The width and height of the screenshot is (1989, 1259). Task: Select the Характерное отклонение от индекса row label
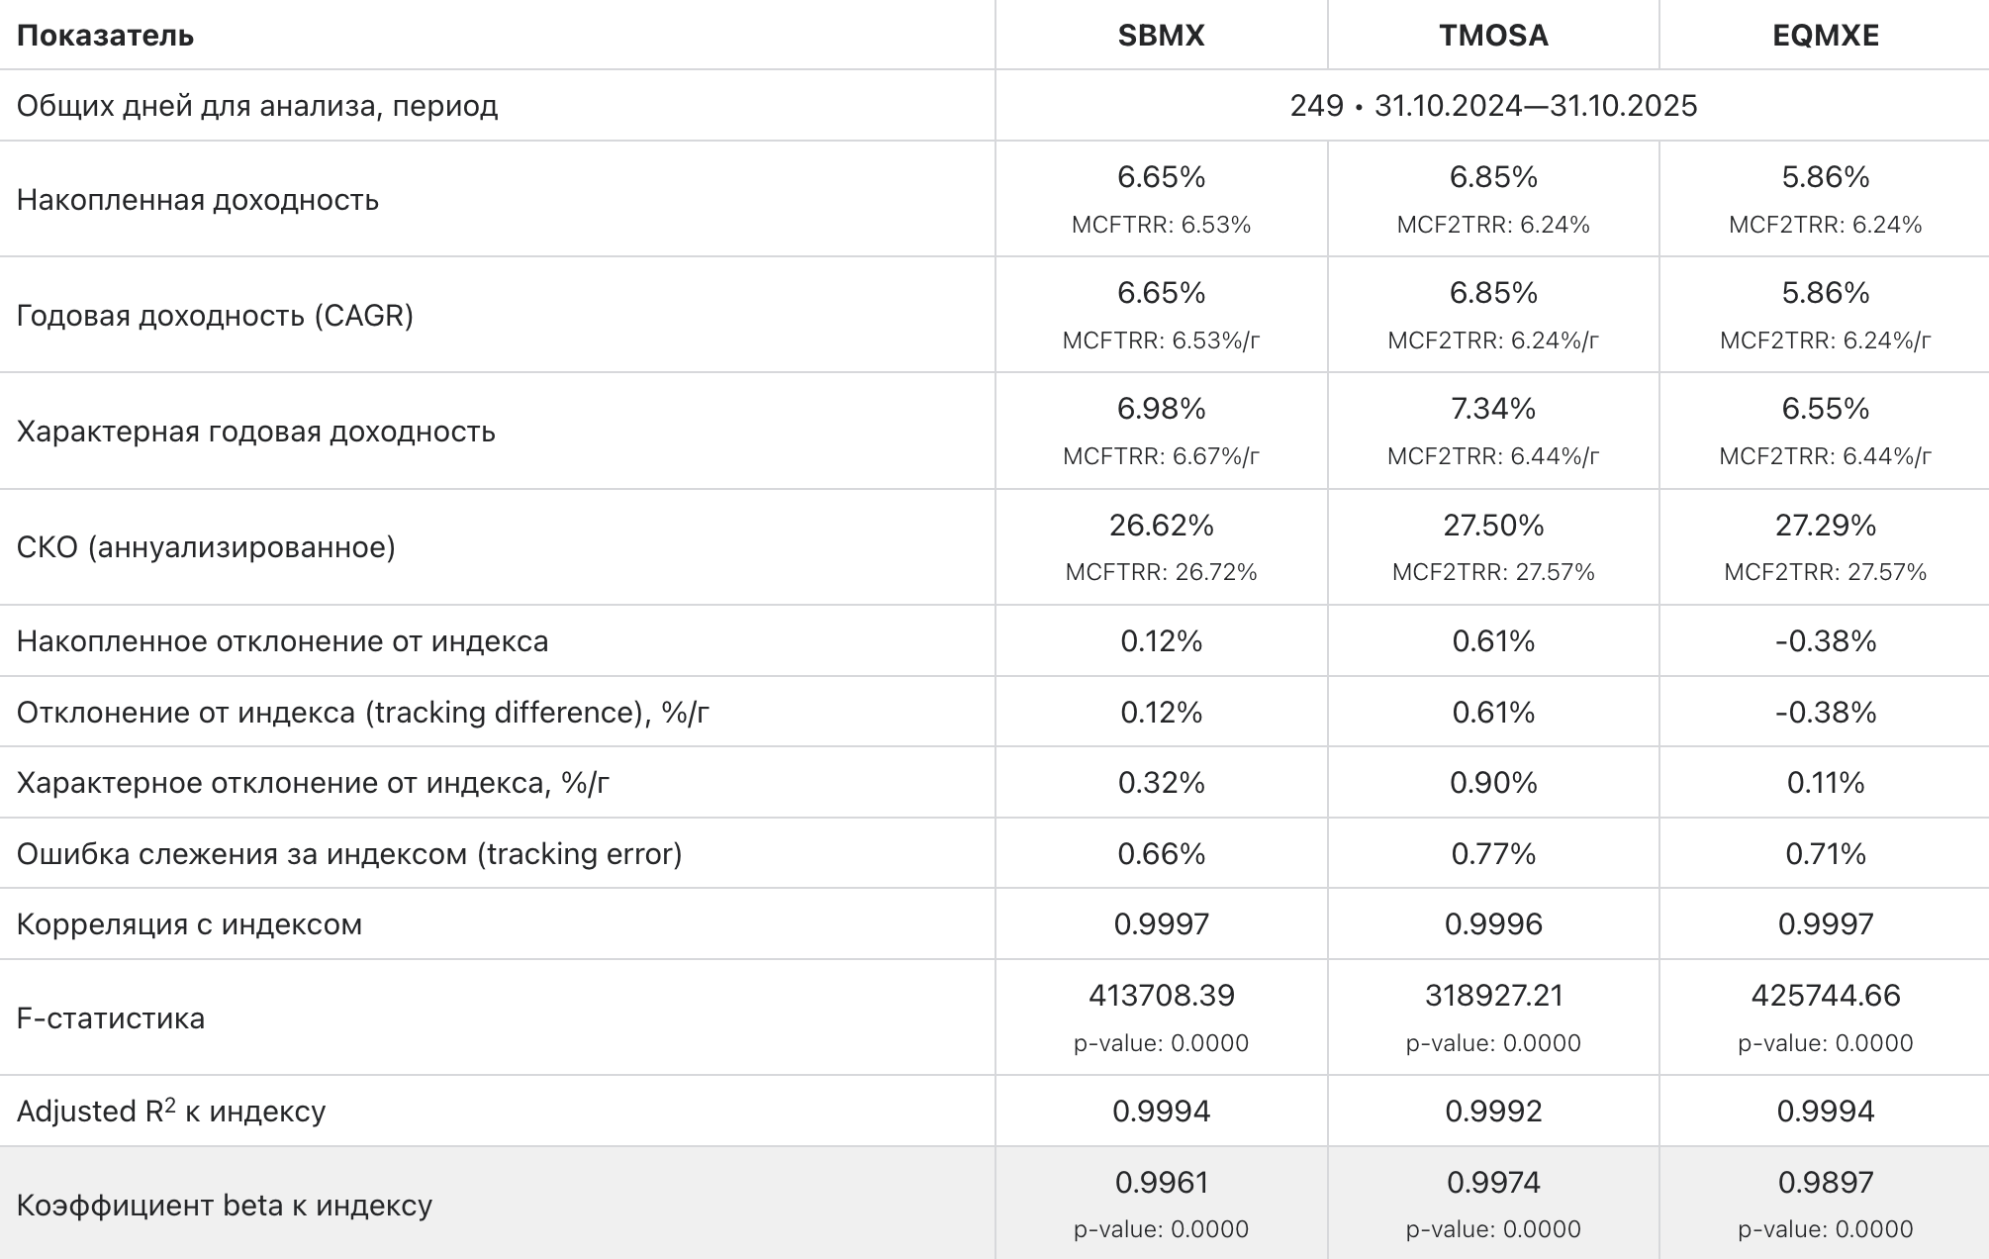click(313, 783)
